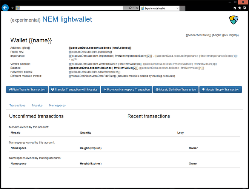Screen dimensions: 249x189
Task: Click the browser forward arrow
Action: pos(12,8)
